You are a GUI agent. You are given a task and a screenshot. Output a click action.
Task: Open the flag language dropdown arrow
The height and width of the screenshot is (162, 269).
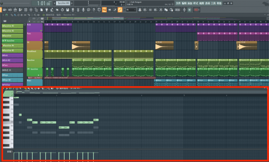[199, 10]
